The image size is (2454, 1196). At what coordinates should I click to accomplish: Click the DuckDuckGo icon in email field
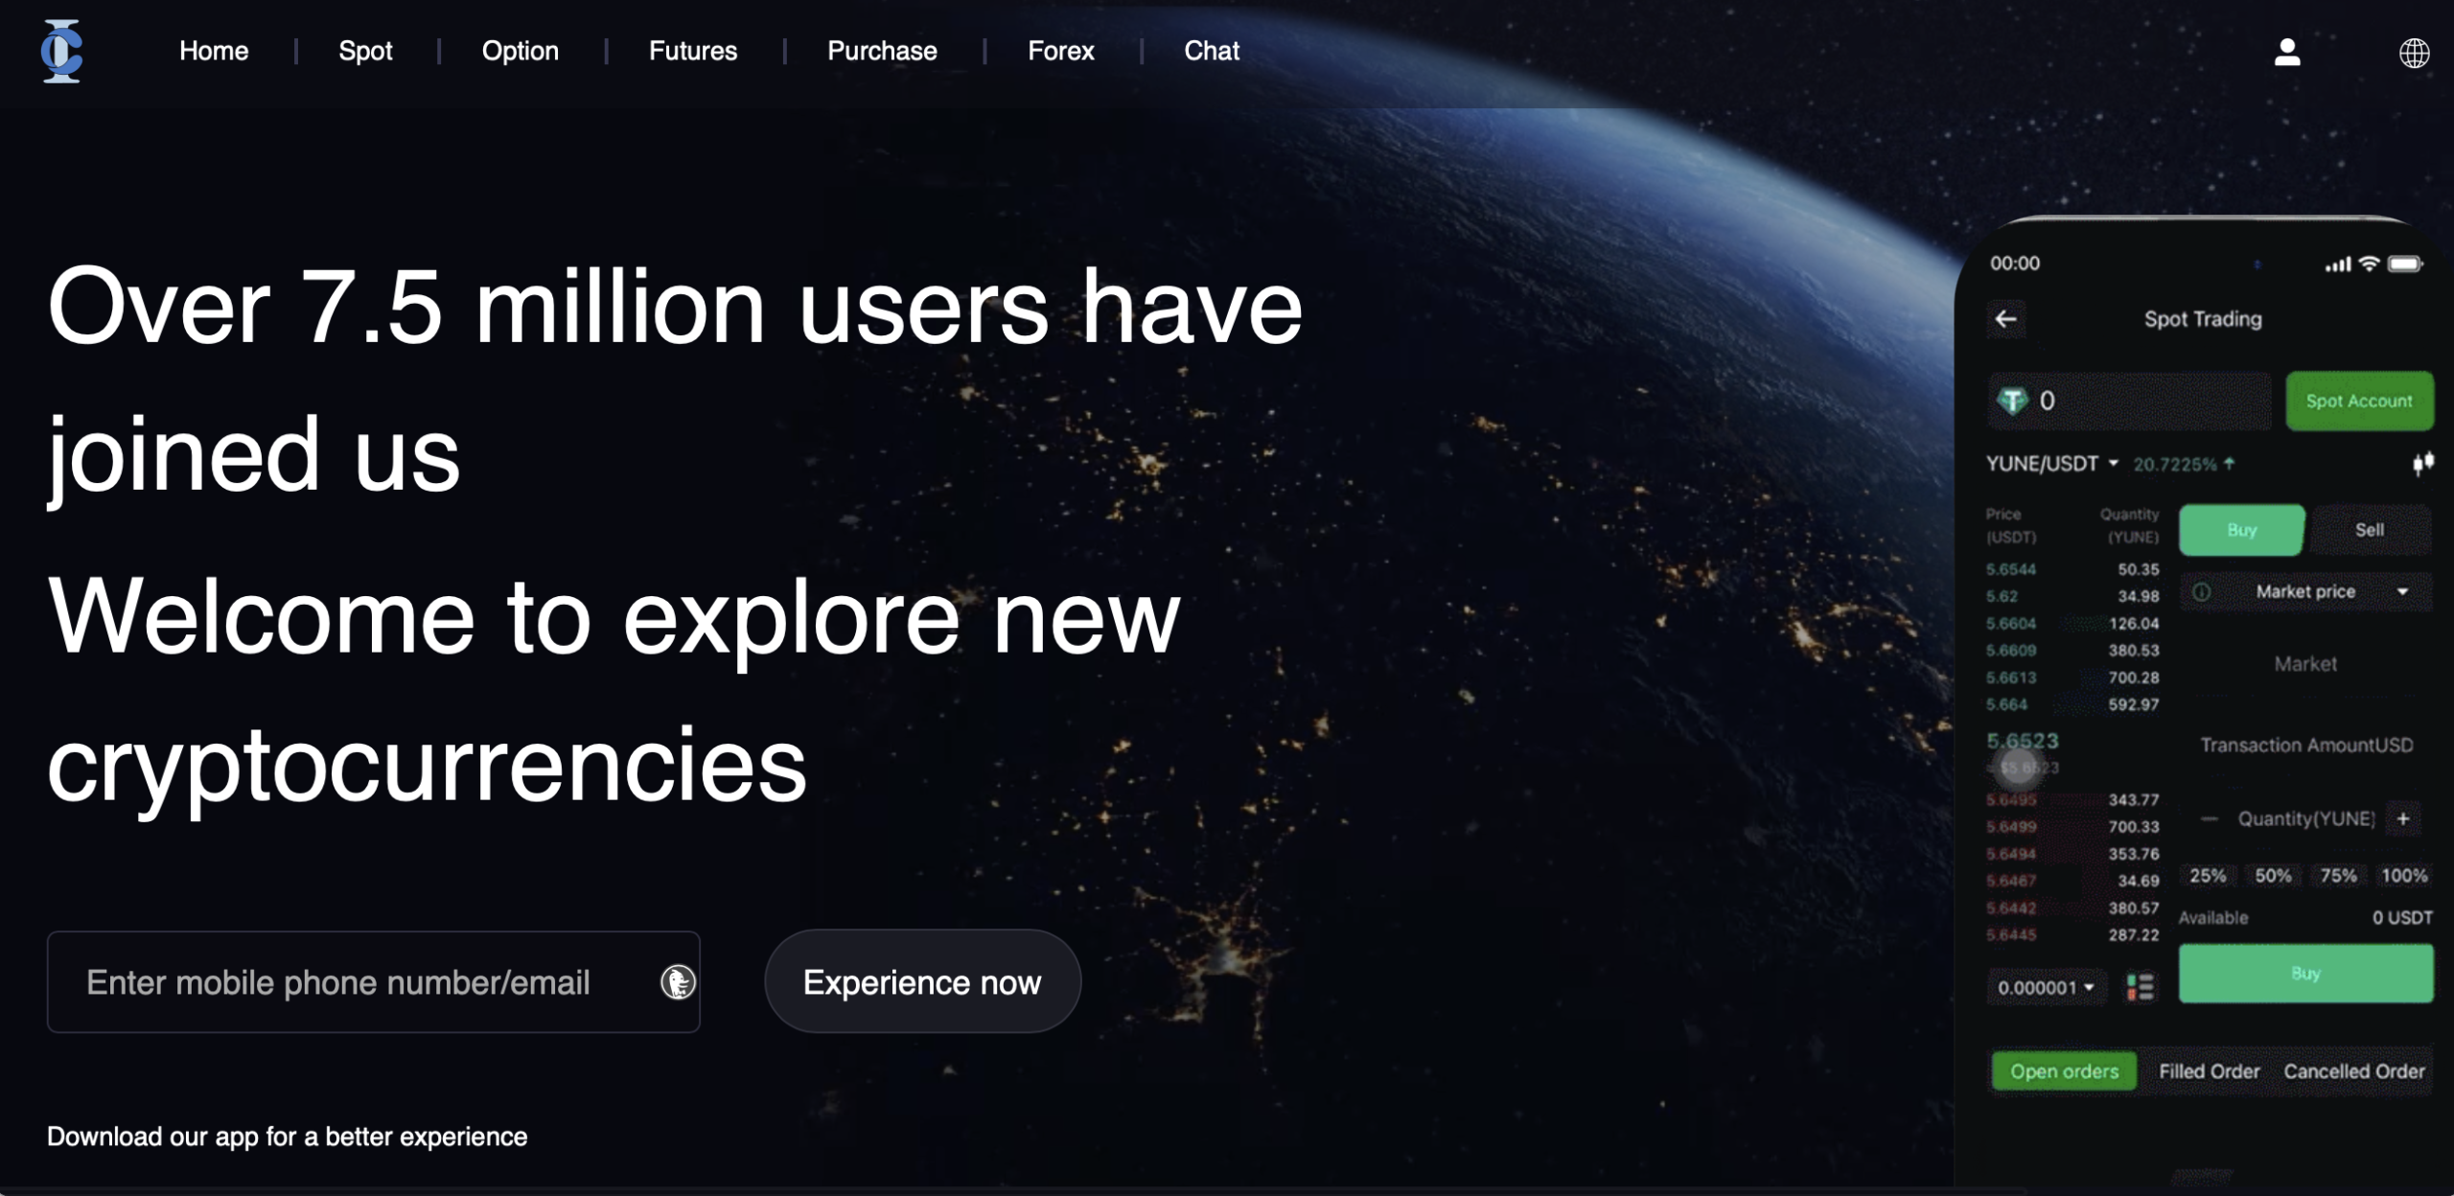click(677, 981)
